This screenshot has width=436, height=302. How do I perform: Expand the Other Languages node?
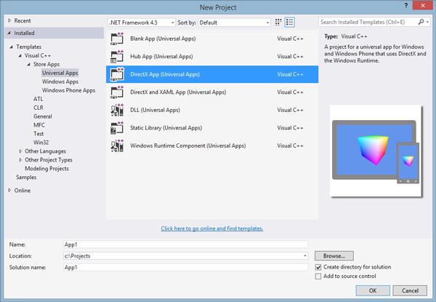(x=20, y=151)
